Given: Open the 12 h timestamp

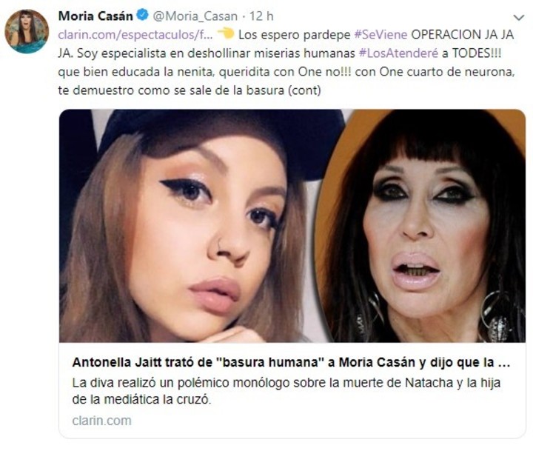Looking at the screenshot, I should click(x=261, y=16).
